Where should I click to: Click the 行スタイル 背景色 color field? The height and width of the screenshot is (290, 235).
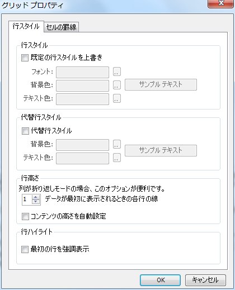(x=82, y=85)
